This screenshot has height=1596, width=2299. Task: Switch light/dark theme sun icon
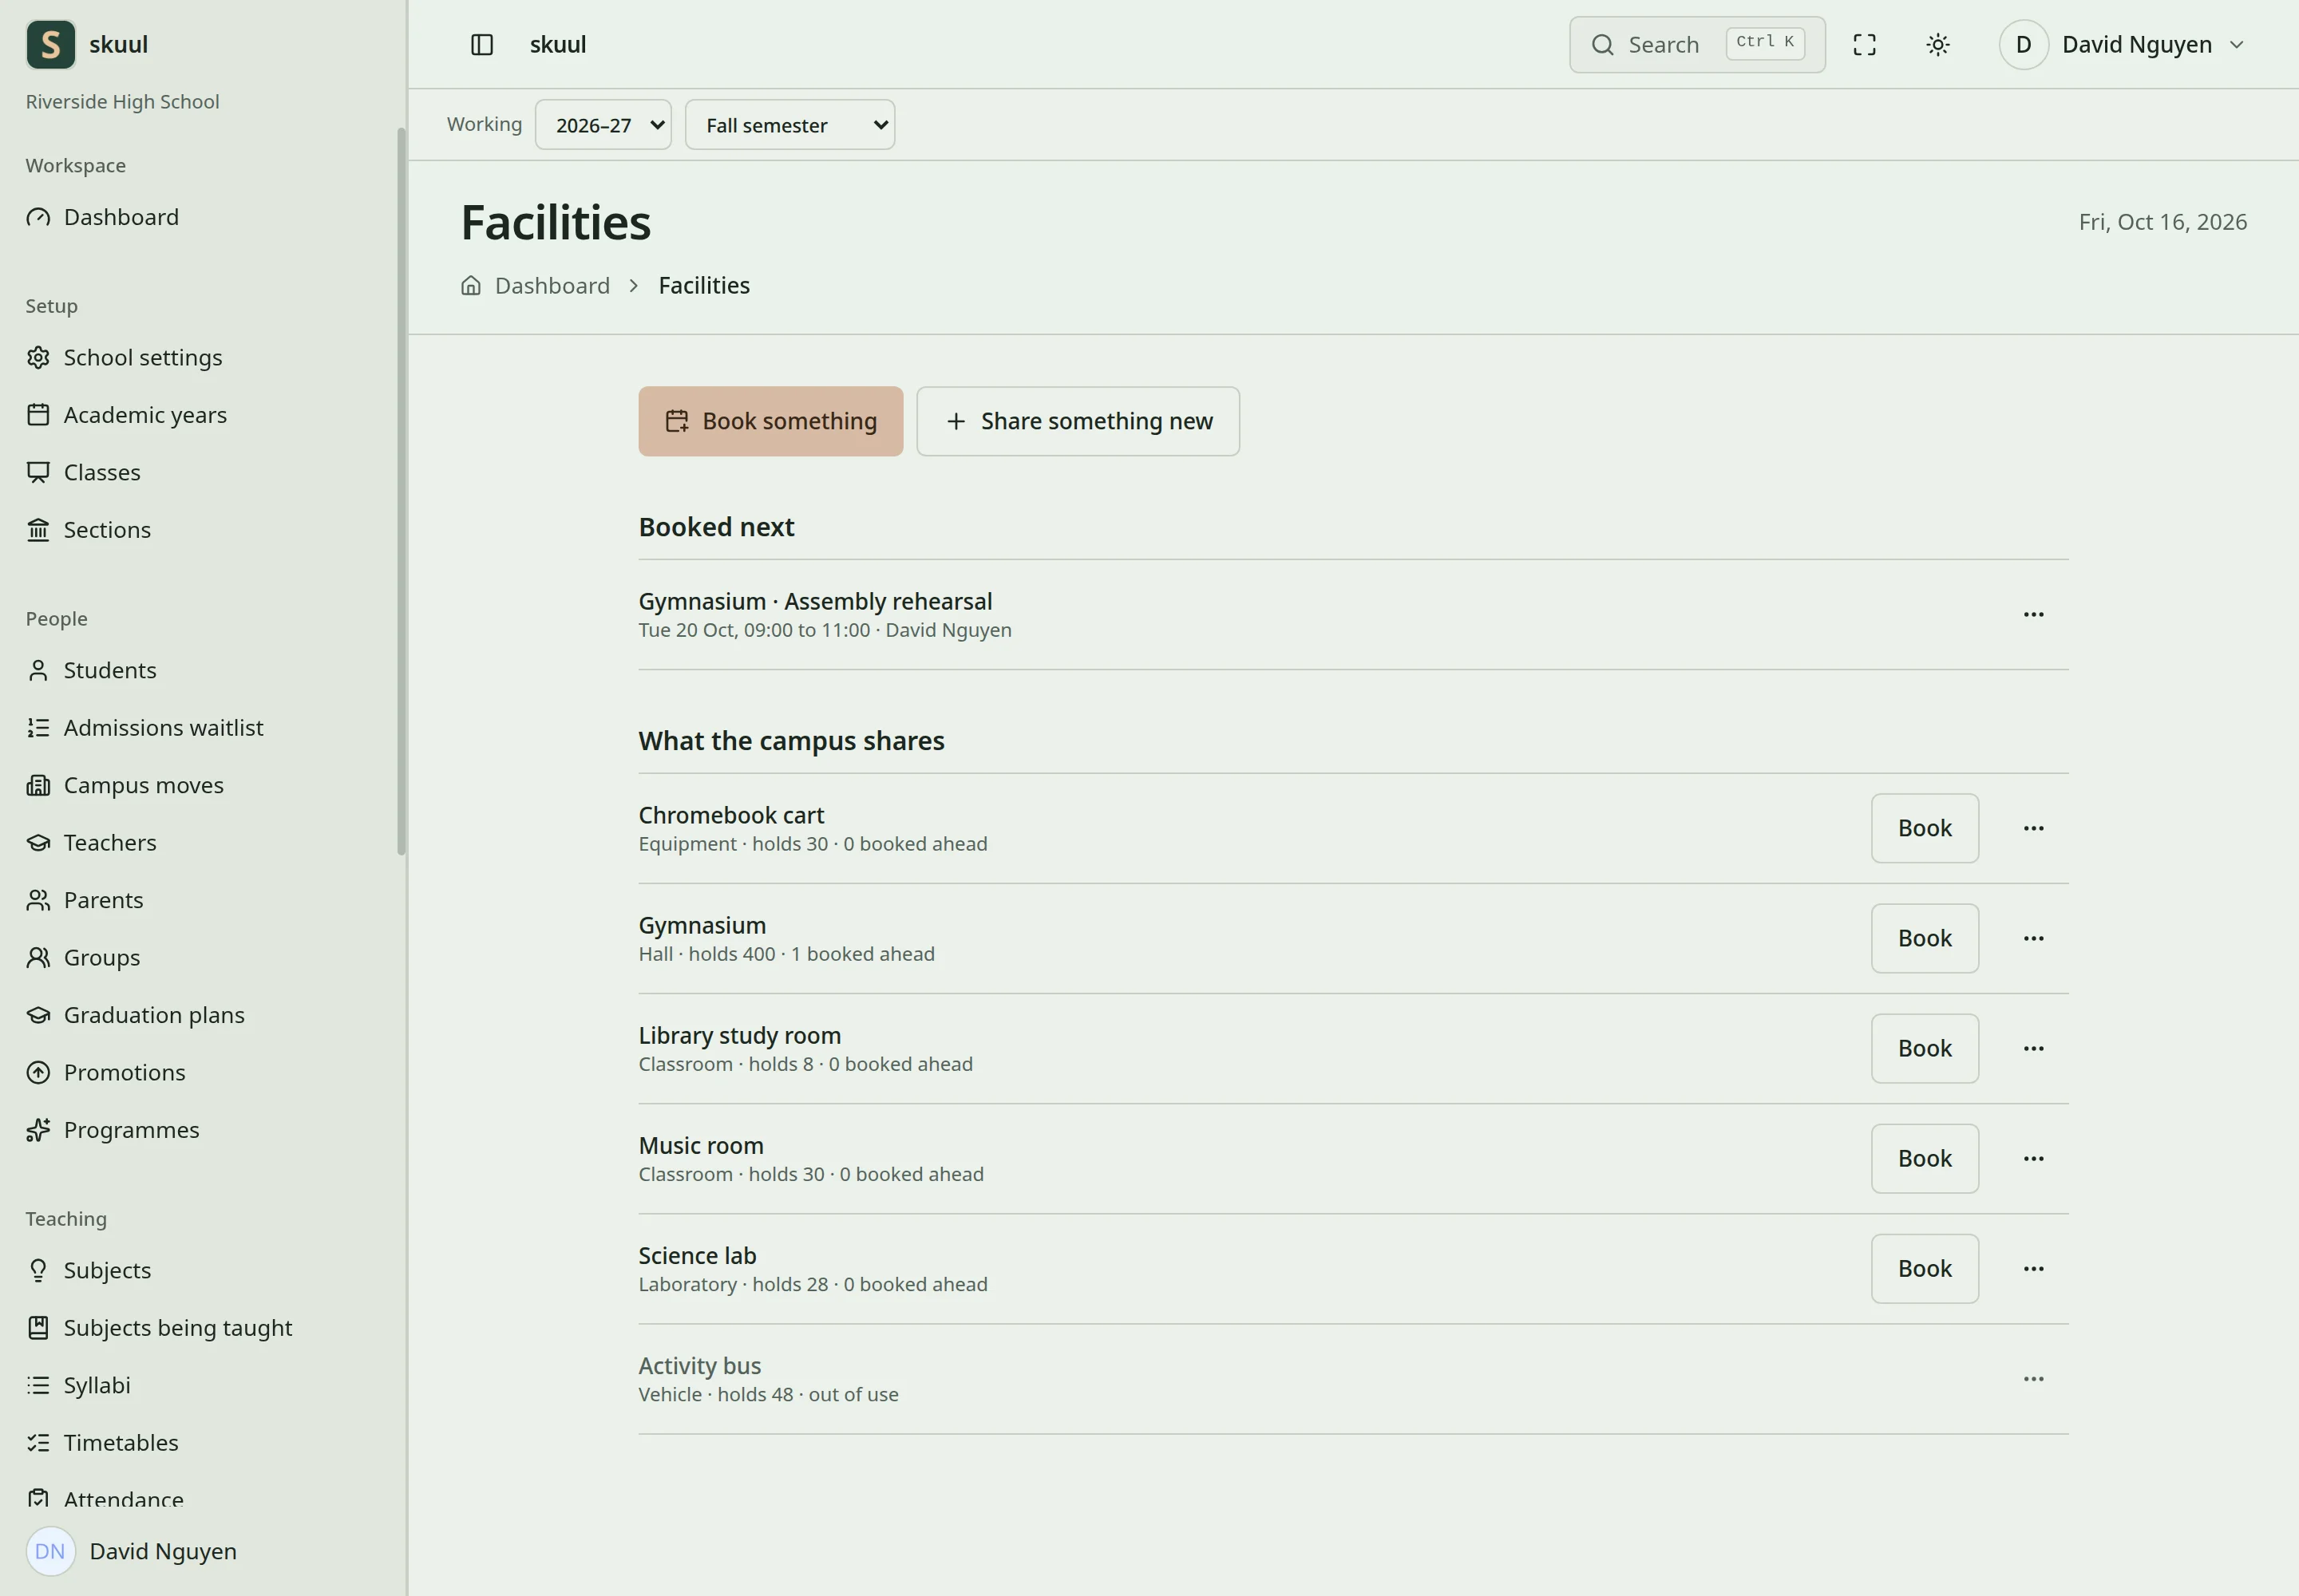tap(1938, 45)
